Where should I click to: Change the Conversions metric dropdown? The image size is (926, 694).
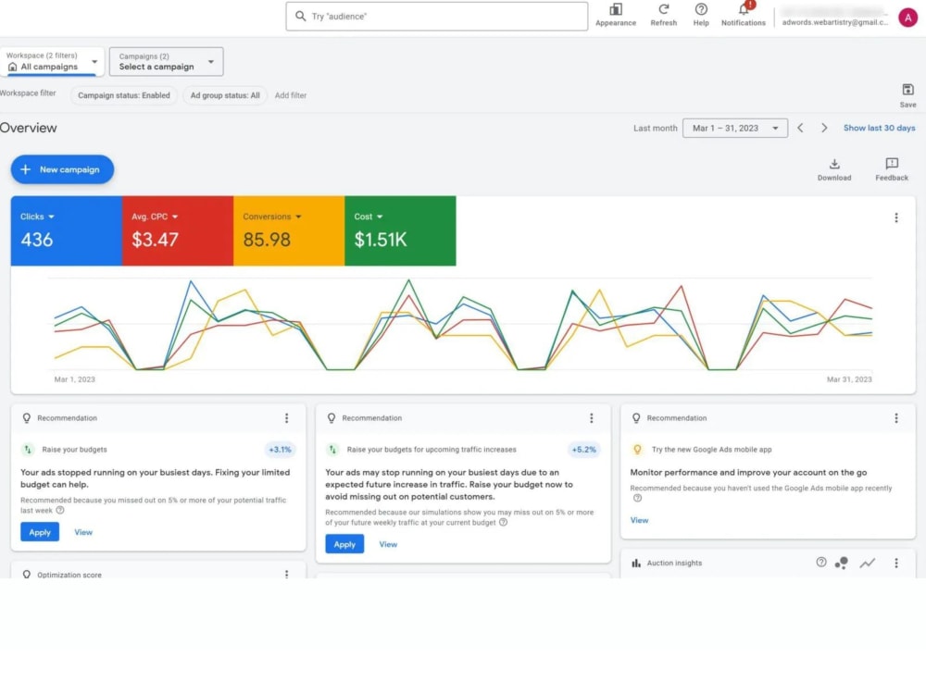click(272, 217)
